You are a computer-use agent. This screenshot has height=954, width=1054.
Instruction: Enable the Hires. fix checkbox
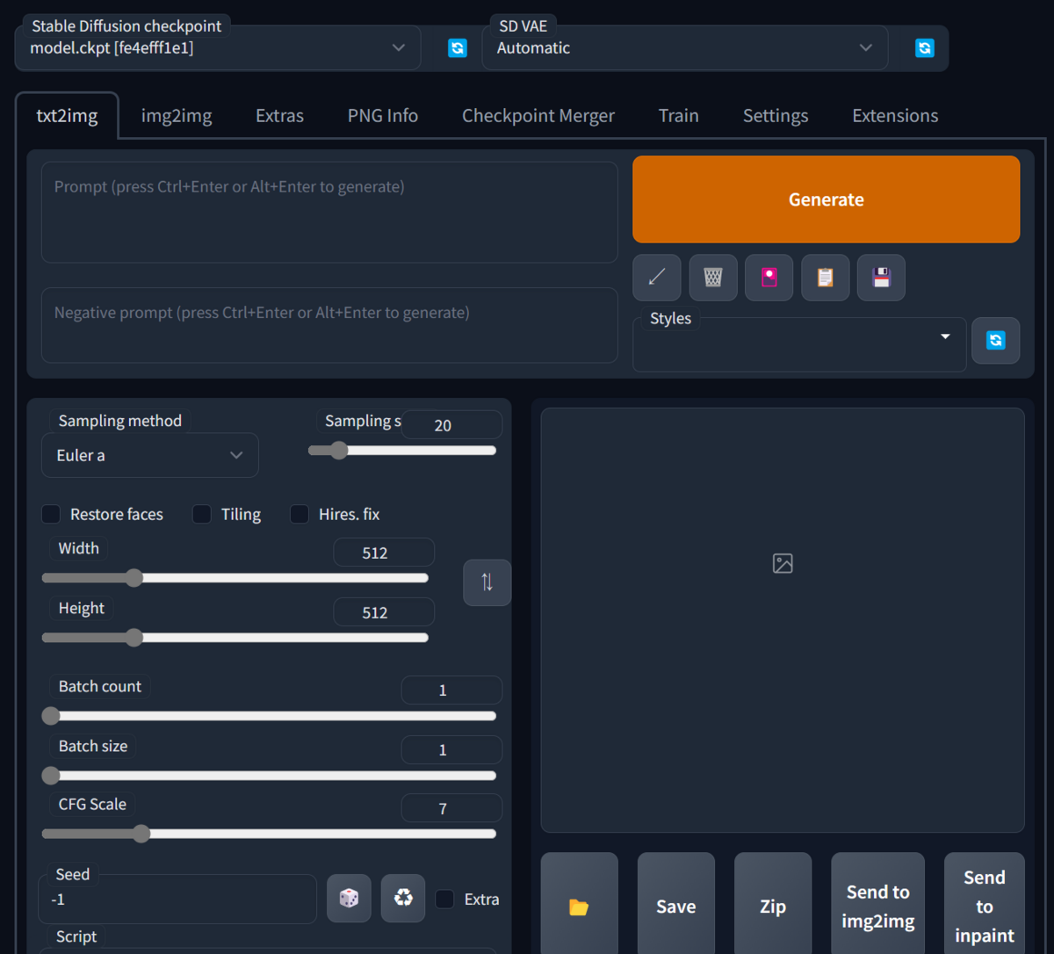pos(300,514)
